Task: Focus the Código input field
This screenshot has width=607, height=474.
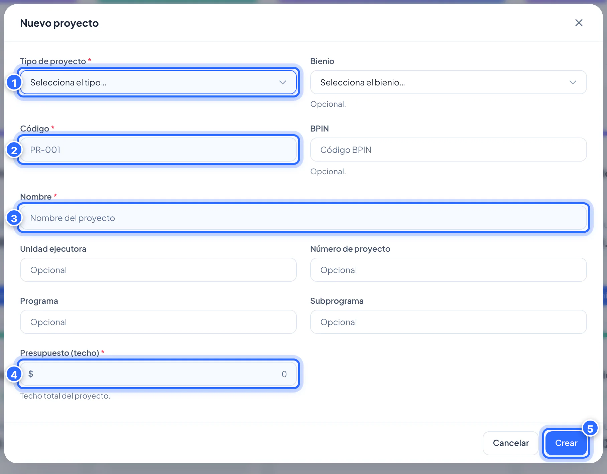Action: pos(158,150)
